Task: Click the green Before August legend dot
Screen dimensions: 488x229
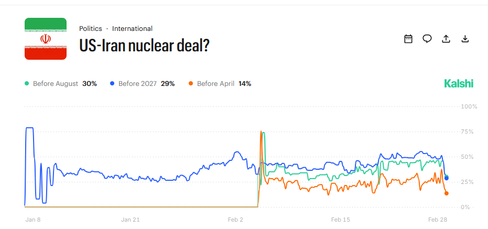Action: pos(27,83)
